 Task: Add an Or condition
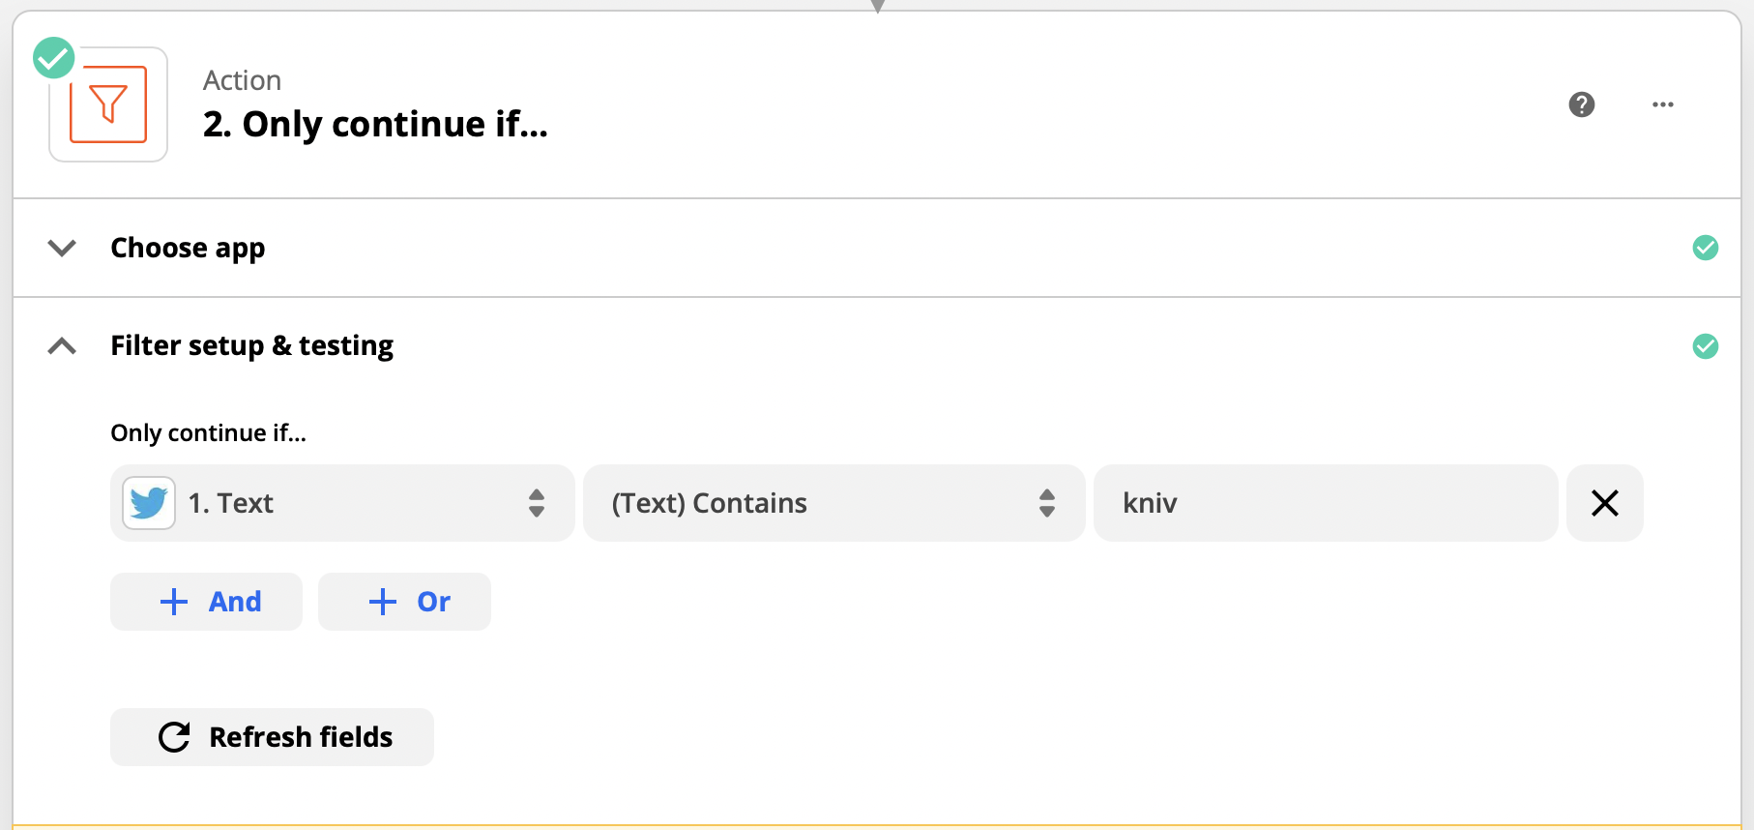coord(404,602)
